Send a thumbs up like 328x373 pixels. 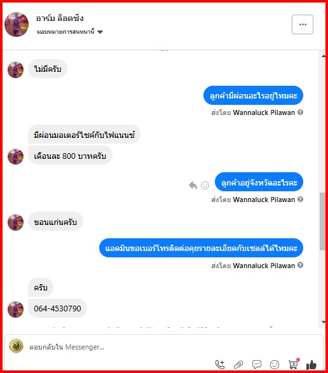click(311, 364)
